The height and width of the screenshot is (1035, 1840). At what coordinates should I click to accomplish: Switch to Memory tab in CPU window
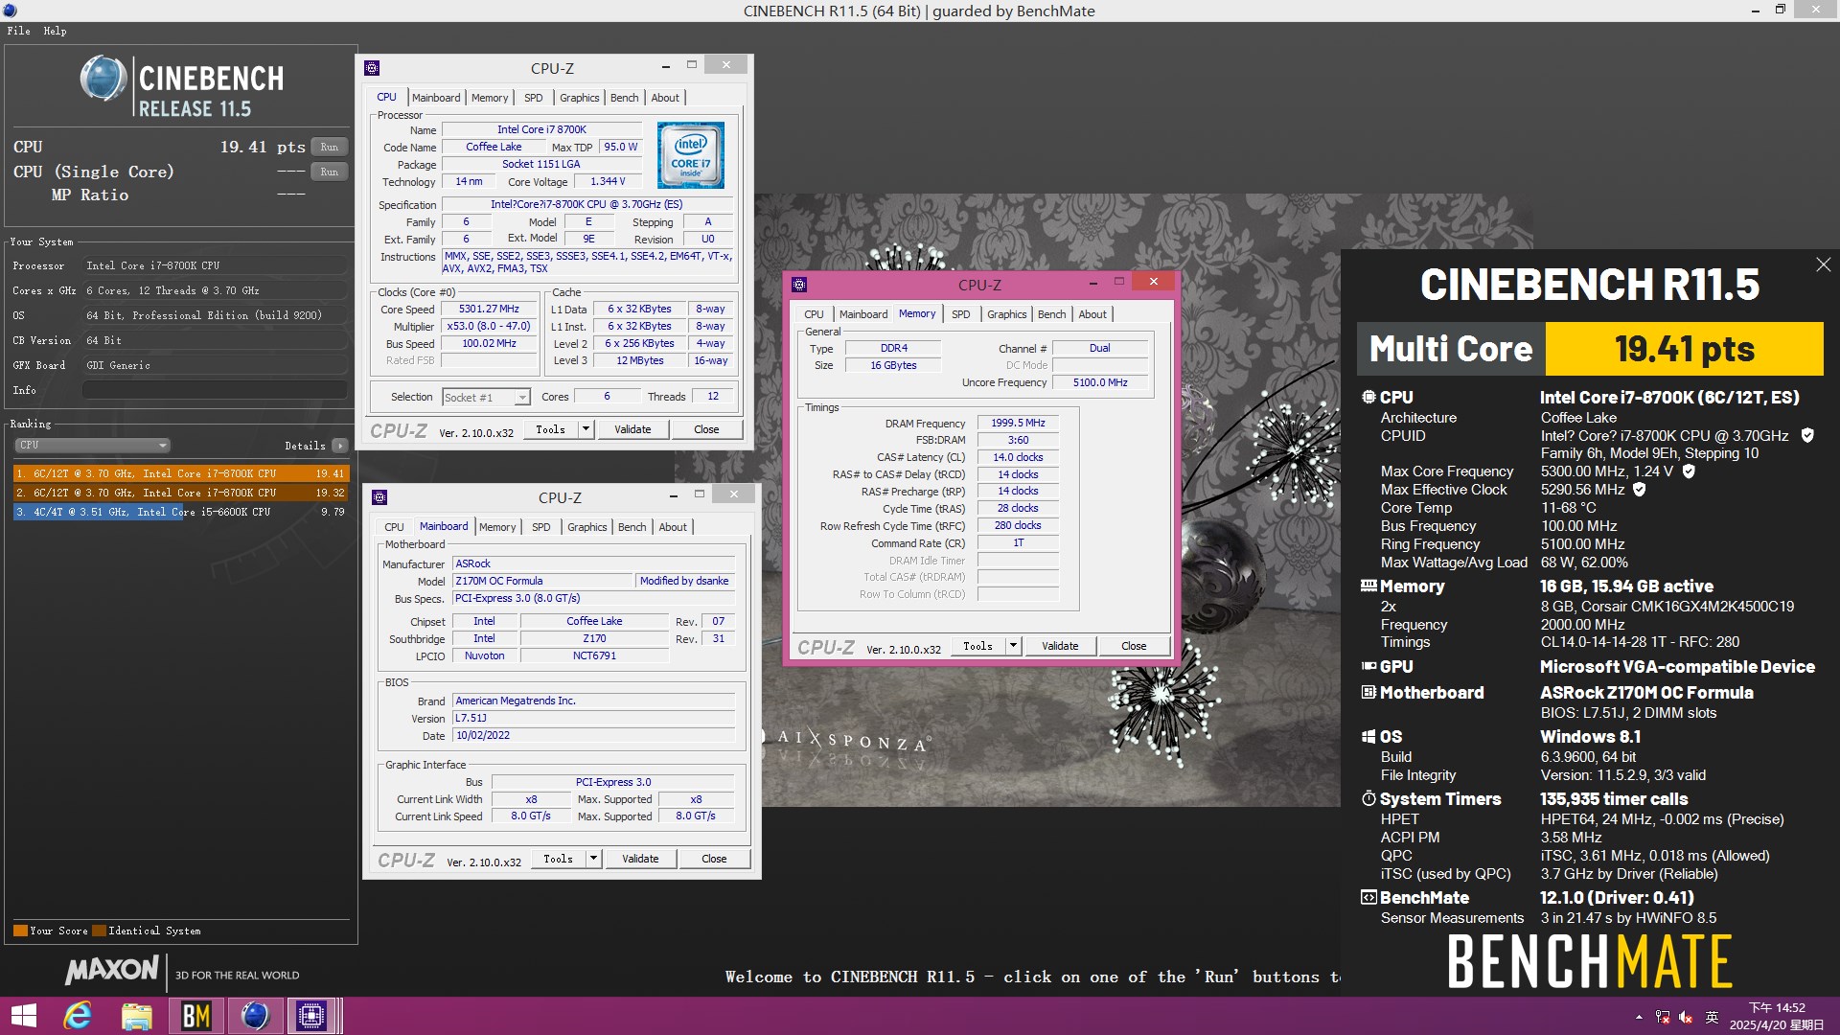490,98
